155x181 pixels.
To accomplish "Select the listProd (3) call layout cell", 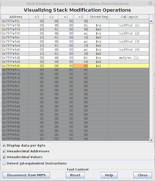I will point(129,42).
